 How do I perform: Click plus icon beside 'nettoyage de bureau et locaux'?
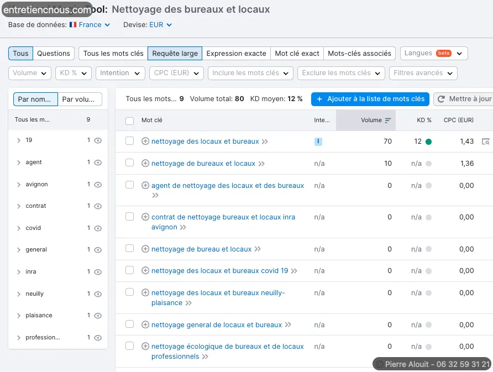pos(145,249)
